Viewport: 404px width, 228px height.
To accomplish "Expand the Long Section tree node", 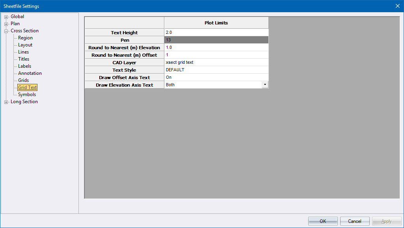I will point(6,102).
